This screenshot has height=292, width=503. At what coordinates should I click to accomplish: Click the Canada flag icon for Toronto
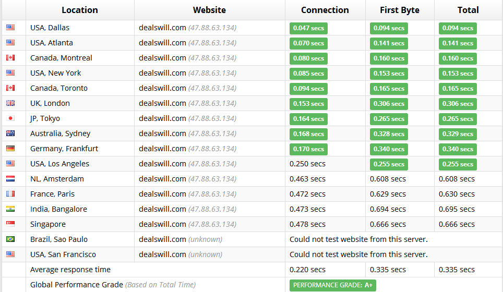click(10, 88)
